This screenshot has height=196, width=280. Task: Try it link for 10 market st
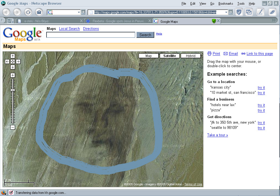tap(261, 93)
